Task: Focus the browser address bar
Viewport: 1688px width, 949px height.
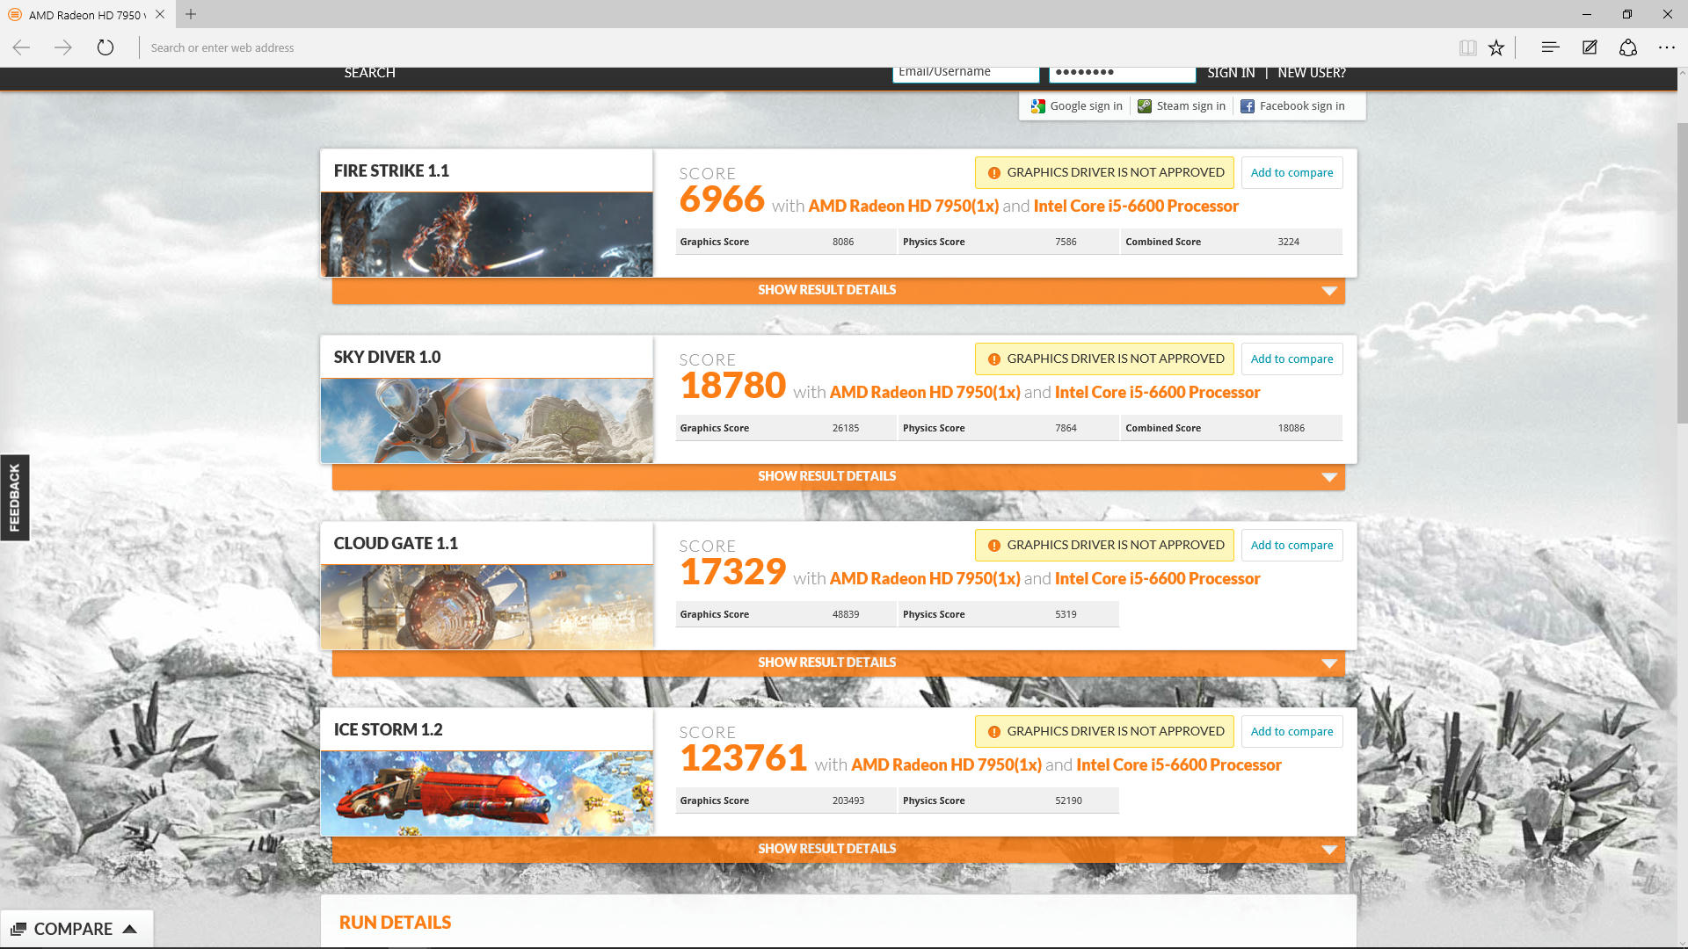Action: point(791,47)
